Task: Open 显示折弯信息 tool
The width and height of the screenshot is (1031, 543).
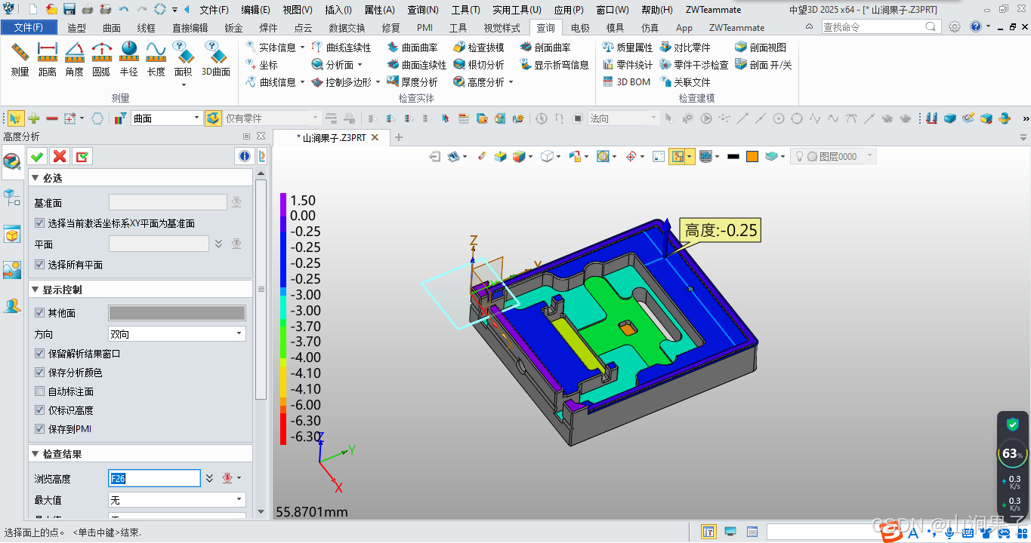Action: (x=554, y=65)
